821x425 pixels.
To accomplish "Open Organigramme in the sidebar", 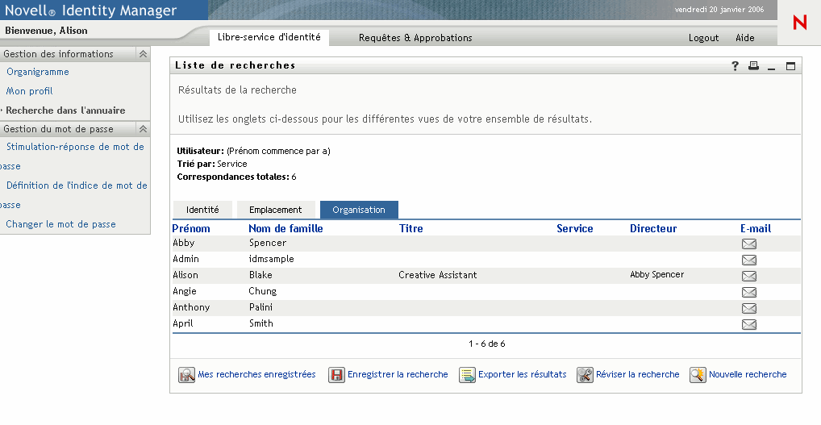I will [x=38, y=72].
